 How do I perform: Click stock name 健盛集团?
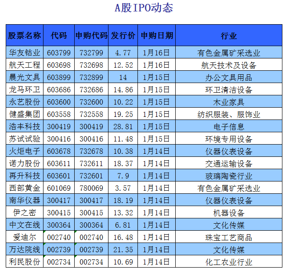25,114
